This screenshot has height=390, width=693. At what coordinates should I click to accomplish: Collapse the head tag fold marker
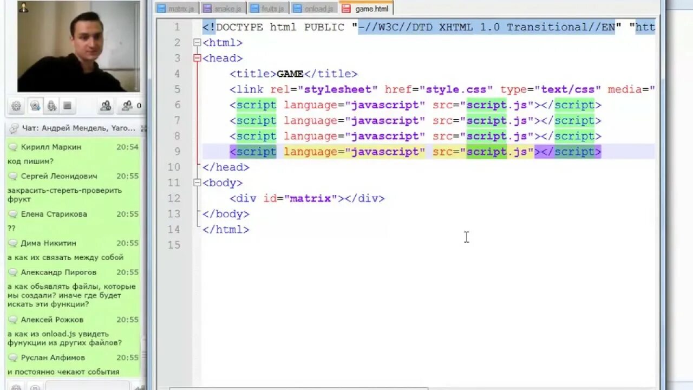click(x=197, y=58)
